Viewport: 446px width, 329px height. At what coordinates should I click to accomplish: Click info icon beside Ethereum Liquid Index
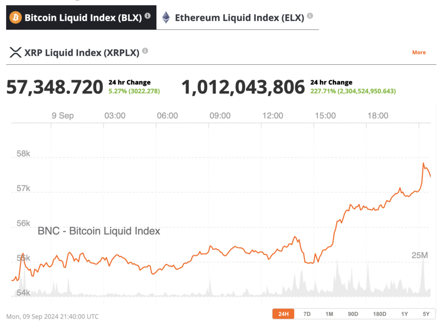coord(310,16)
